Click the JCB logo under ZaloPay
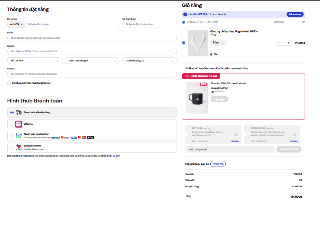 point(84,138)
